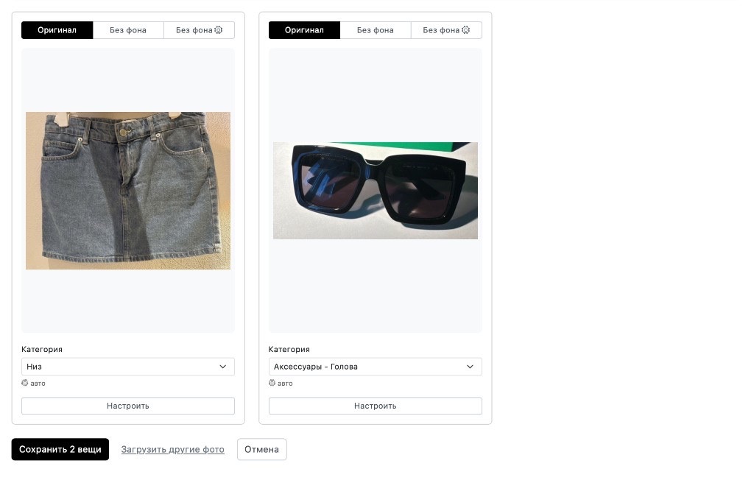Click the denim skirt photo

point(128,191)
